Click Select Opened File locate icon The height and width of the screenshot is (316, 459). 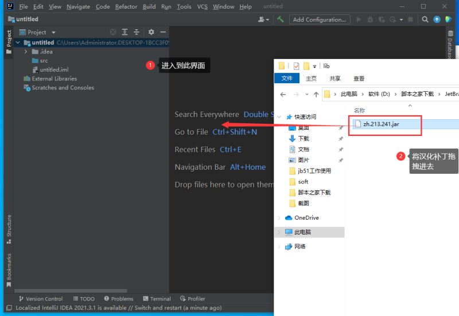click(x=113, y=32)
